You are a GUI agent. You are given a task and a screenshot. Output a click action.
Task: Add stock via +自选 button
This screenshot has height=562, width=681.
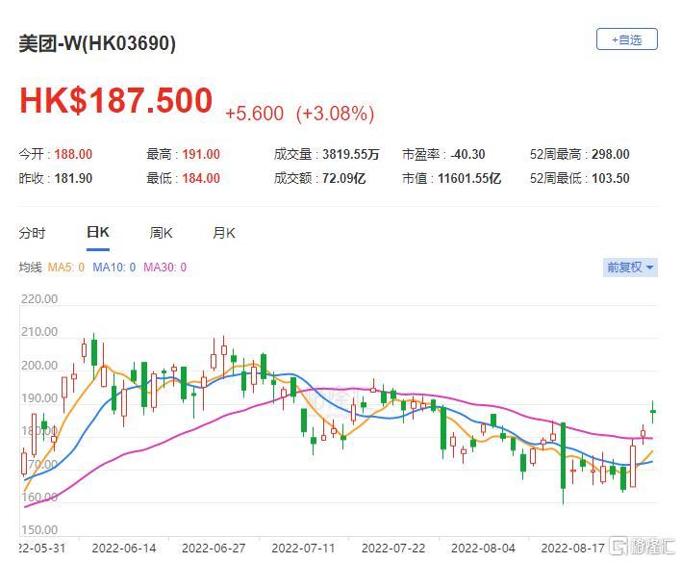pyautogui.click(x=627, y=39)
